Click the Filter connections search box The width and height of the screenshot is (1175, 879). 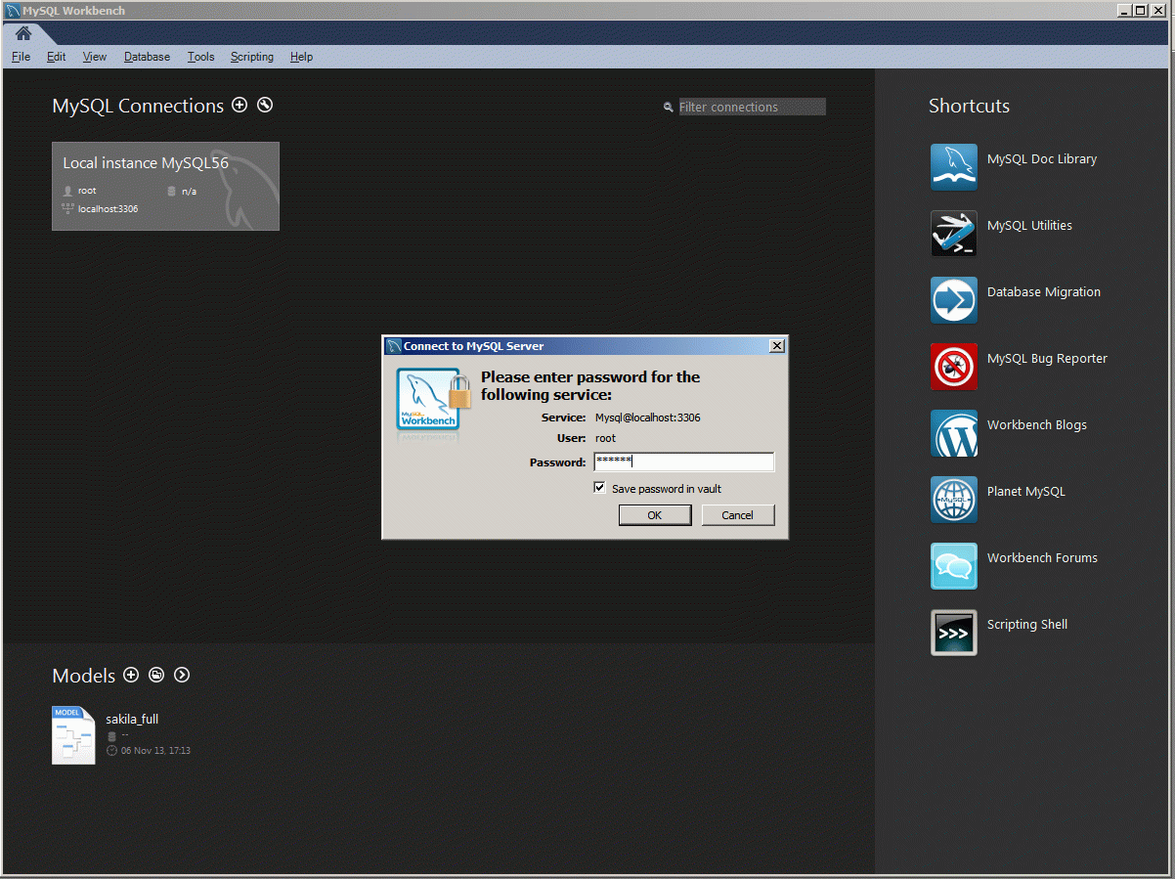tap(752, 107)
